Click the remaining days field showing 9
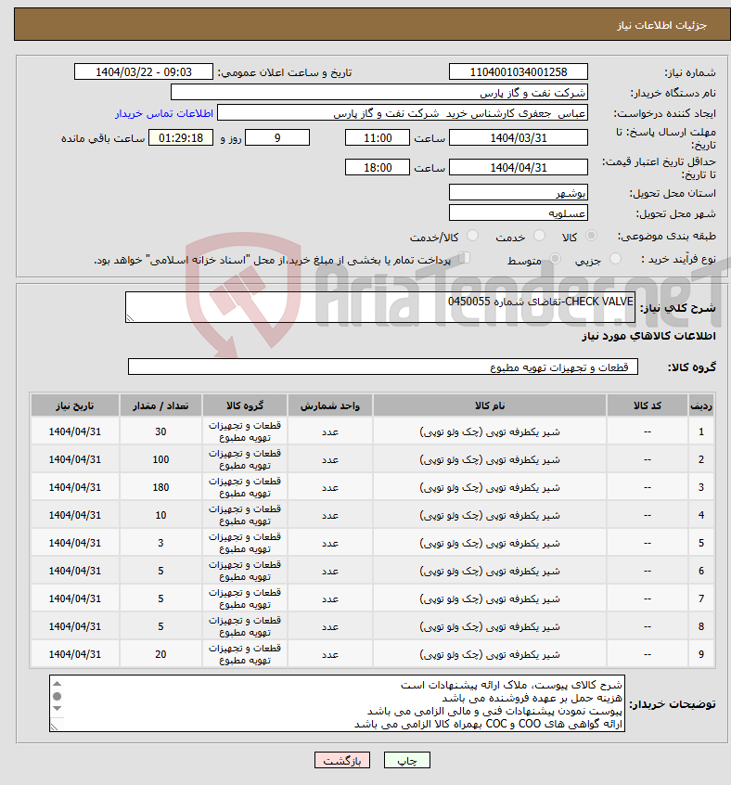 pos(277,137)
